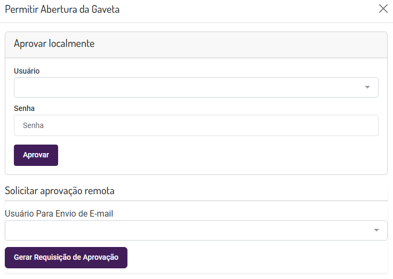This screenshot has height=279, width=393.
Task: Submit local approval with Aprovar
Action: [36, 155]
